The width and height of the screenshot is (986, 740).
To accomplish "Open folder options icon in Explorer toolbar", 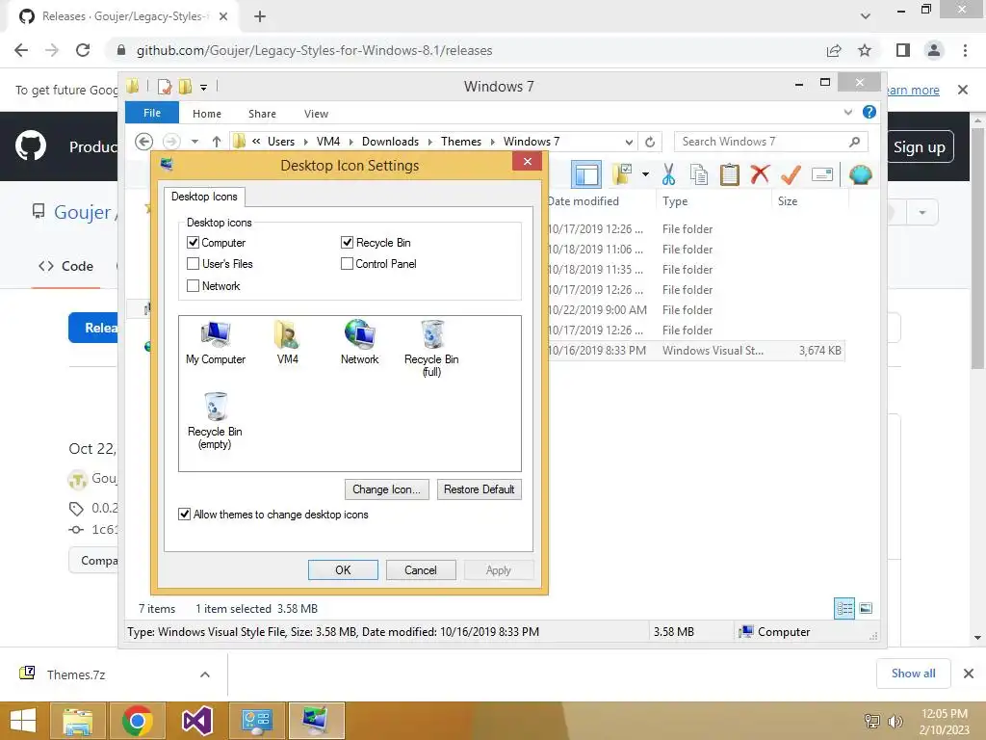I will click(x=622, y=174).
